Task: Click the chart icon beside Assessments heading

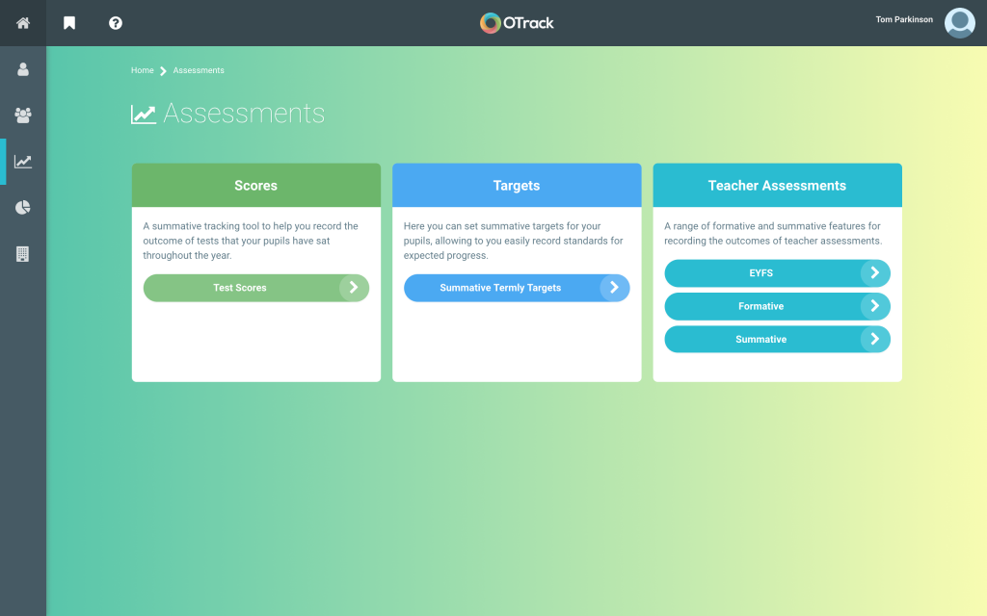Action: tap(143, 113)
